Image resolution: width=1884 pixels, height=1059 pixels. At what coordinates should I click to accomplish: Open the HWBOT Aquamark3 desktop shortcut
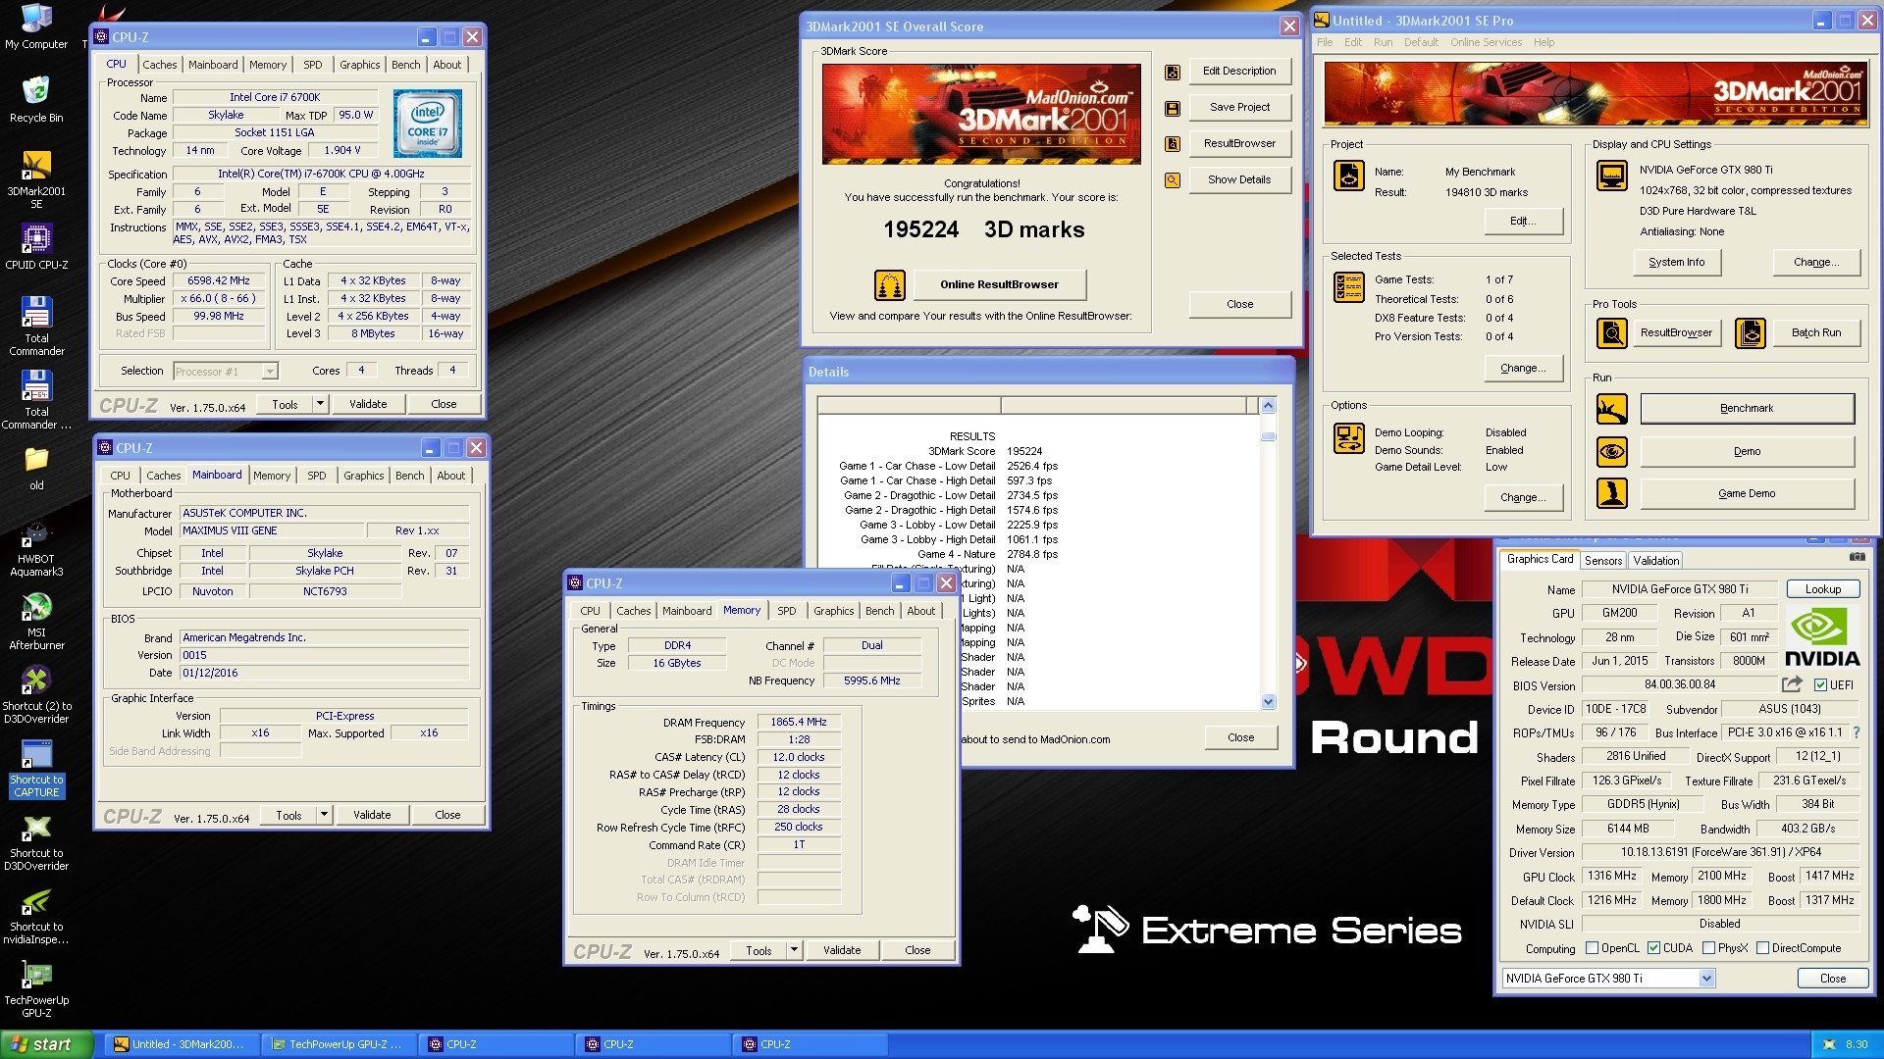pyautogui.click(x=36, y=549)
